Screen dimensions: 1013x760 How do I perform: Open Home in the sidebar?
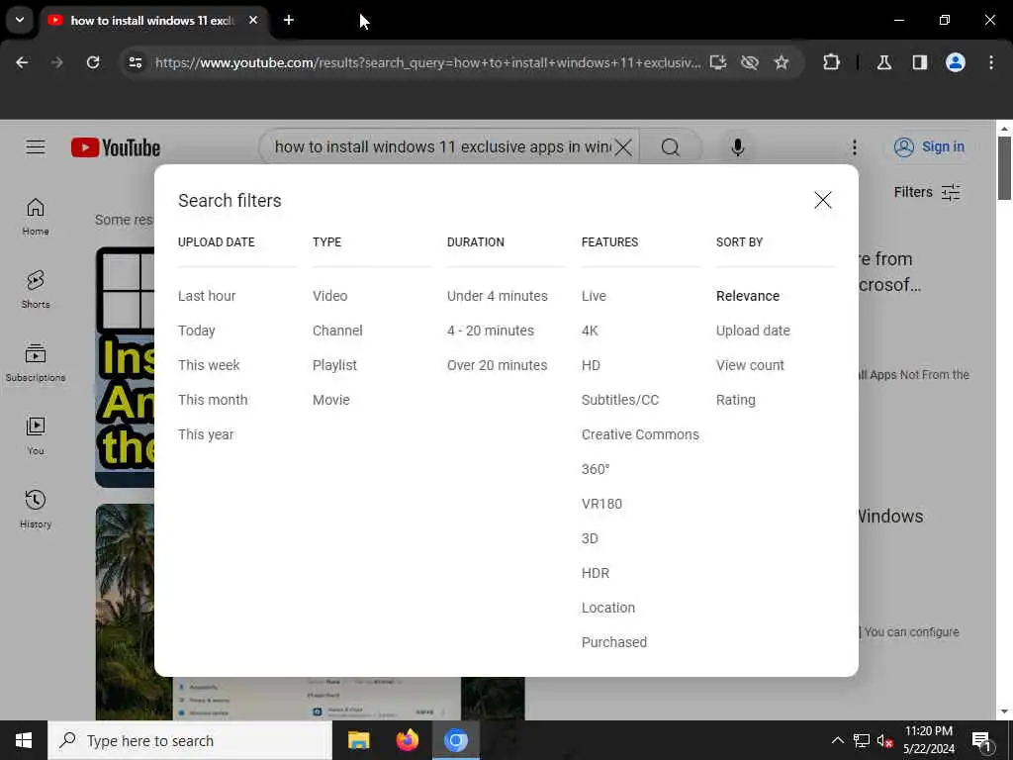(x=36, y=217)
